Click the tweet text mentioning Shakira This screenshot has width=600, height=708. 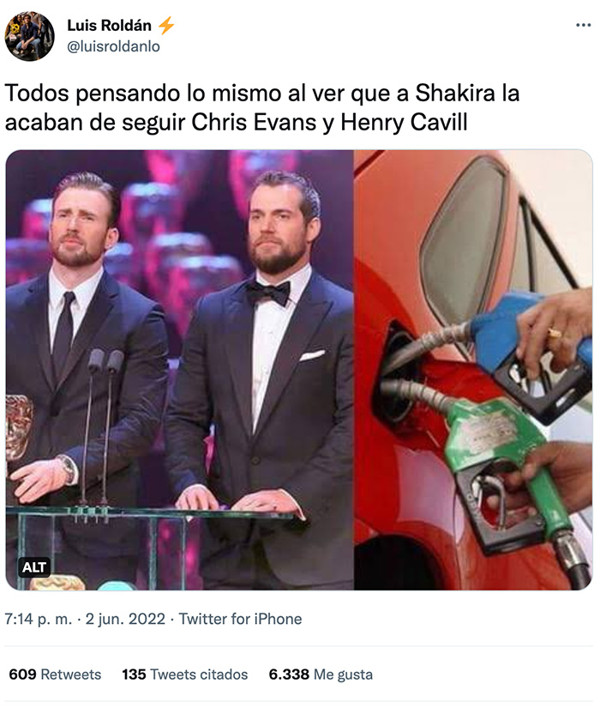[x=262, y=107]
